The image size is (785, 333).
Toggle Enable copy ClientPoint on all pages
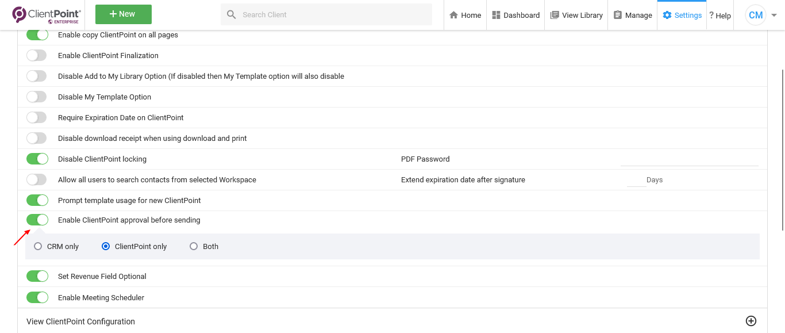(37, 35)
